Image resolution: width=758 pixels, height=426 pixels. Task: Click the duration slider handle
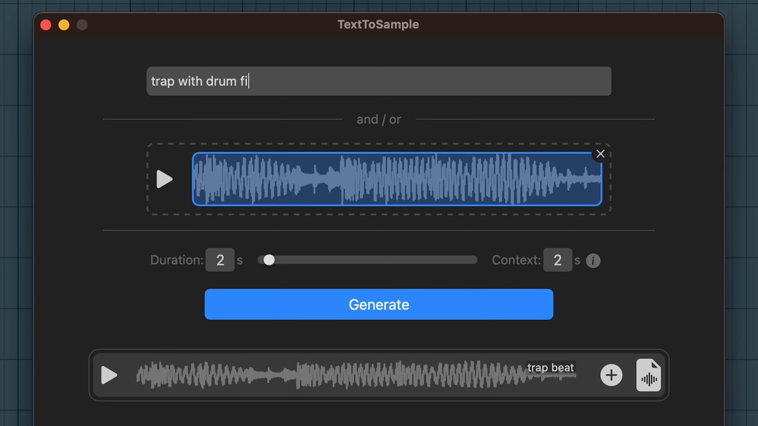coord(269,260)
